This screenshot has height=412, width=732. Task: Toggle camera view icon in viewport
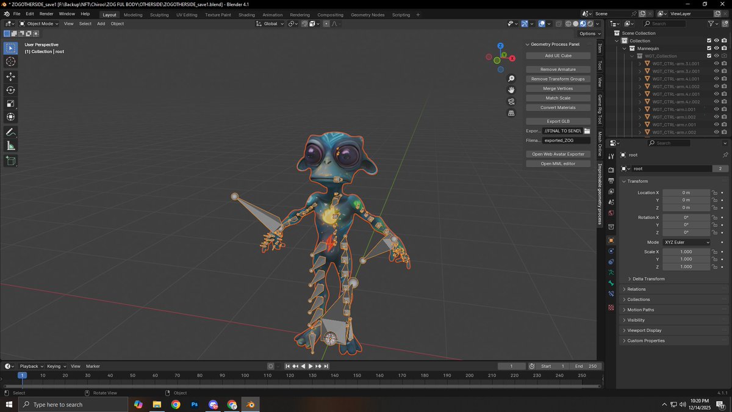click(x=511, y=101)
